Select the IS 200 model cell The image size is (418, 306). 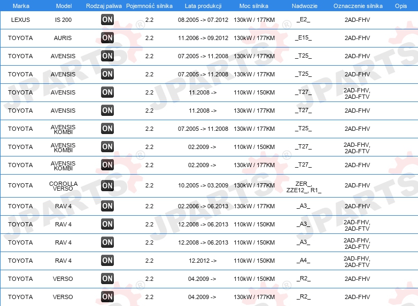click(x=63, y=20)
